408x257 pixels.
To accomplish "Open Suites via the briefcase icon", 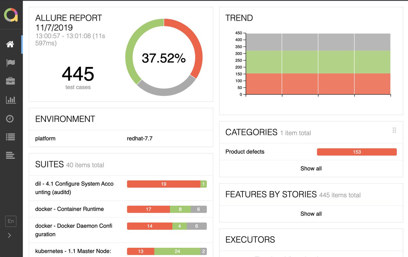I will (10, 81).
